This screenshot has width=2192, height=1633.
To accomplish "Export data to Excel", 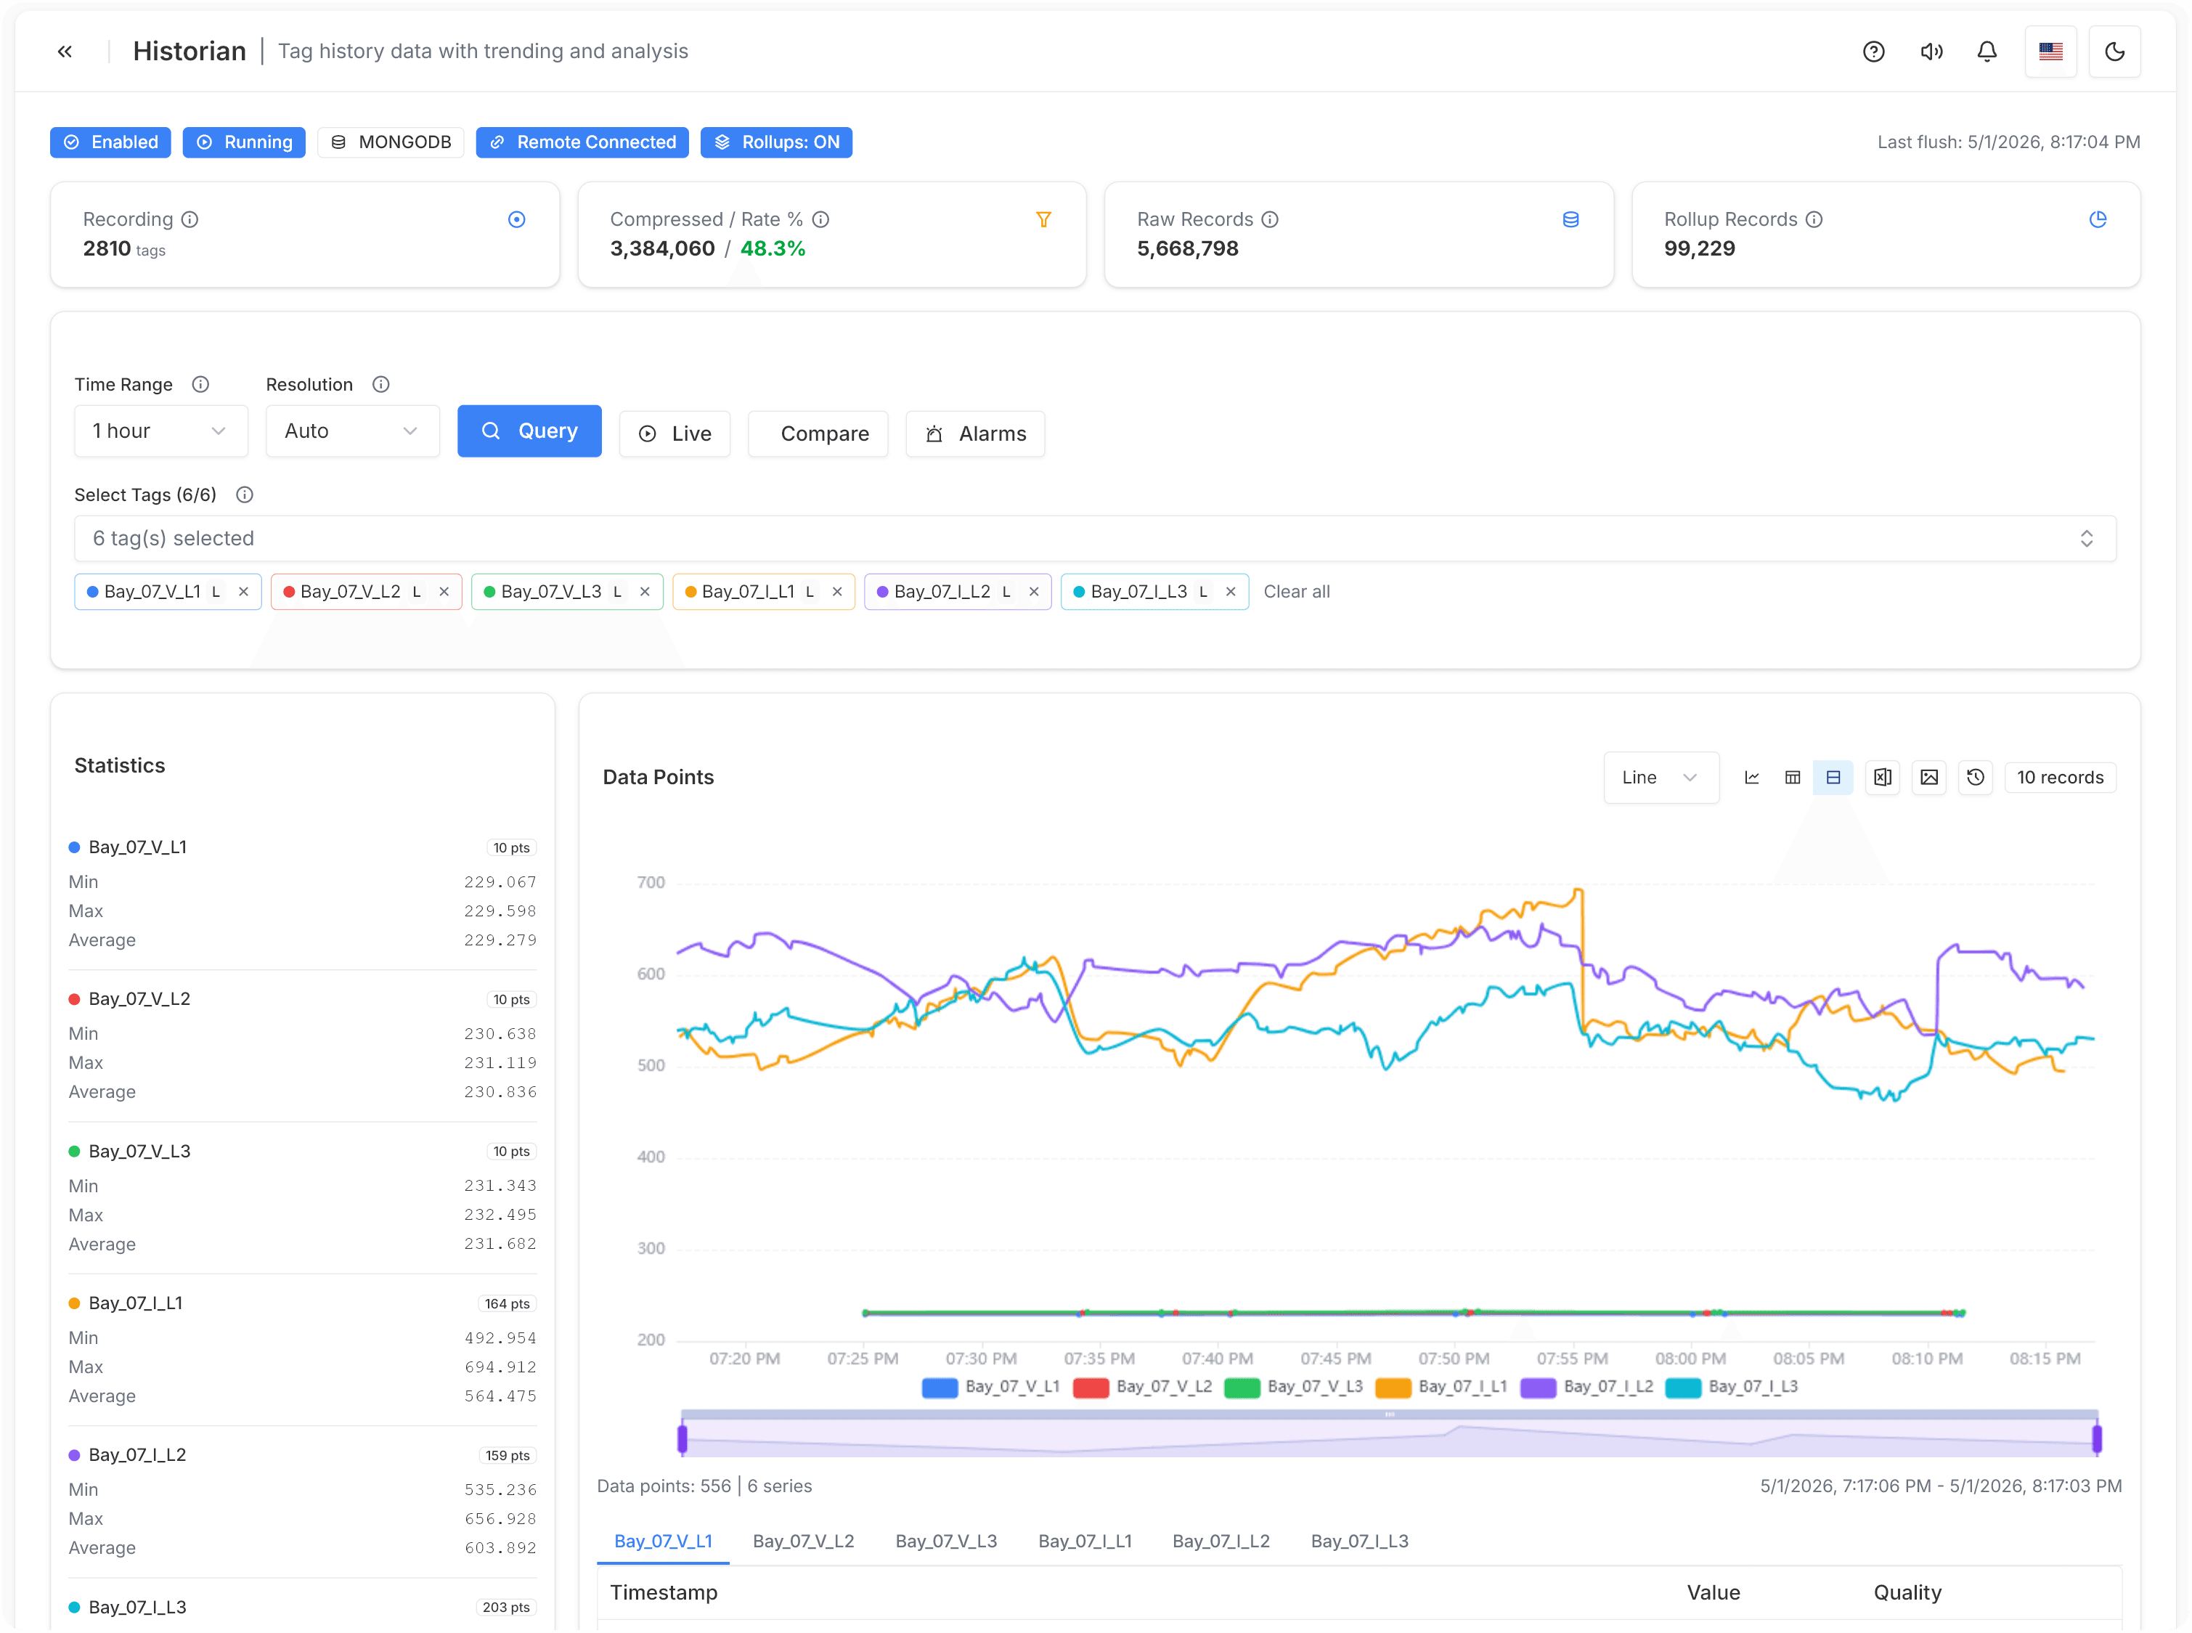I will pos(1882,778).
